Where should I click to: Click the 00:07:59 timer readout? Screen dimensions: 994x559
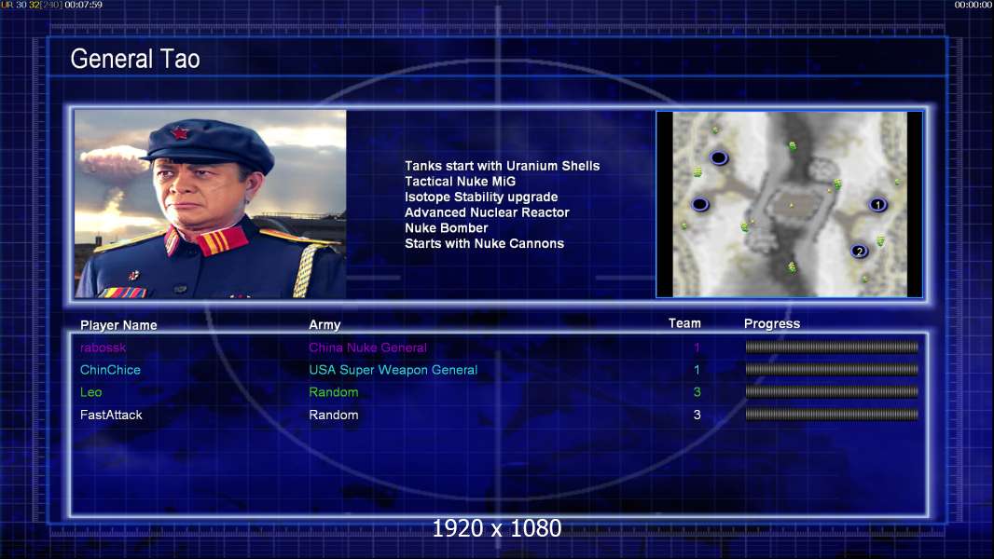[x=83, y=5]
